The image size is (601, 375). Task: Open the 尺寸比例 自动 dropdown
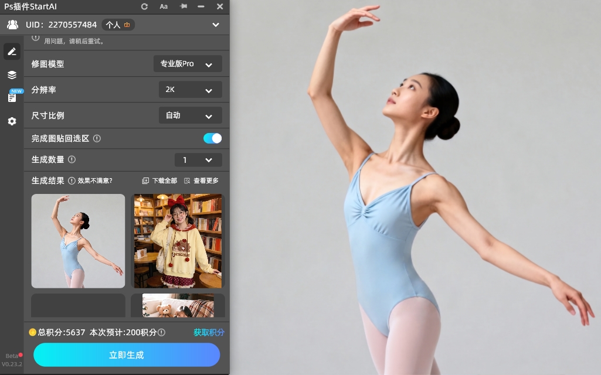[x=190, y=115]
